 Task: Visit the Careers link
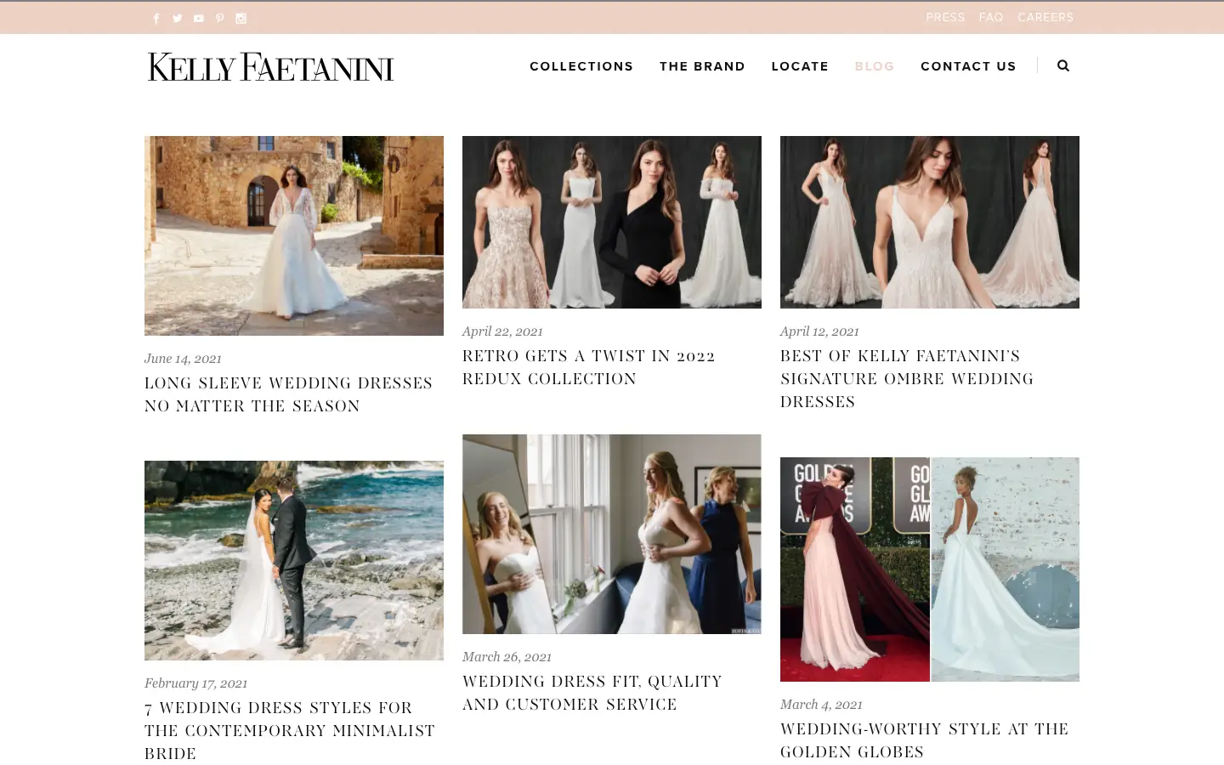click(x=1045, y=17)
